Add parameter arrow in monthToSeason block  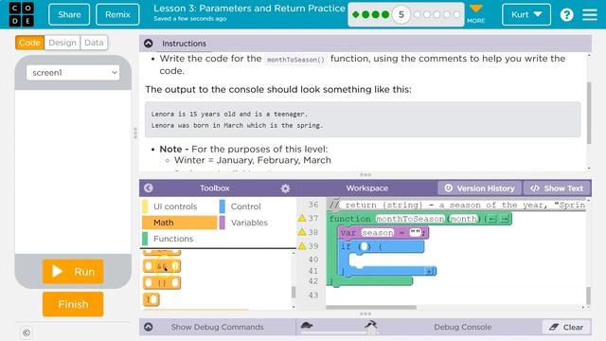point(505,219)
